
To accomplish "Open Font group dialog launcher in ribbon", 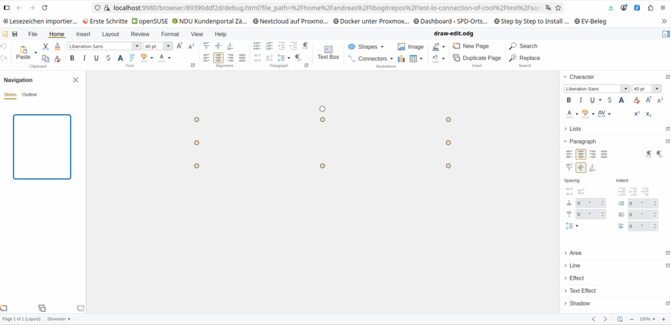I will pyautogui.click(x=193, y=66).
